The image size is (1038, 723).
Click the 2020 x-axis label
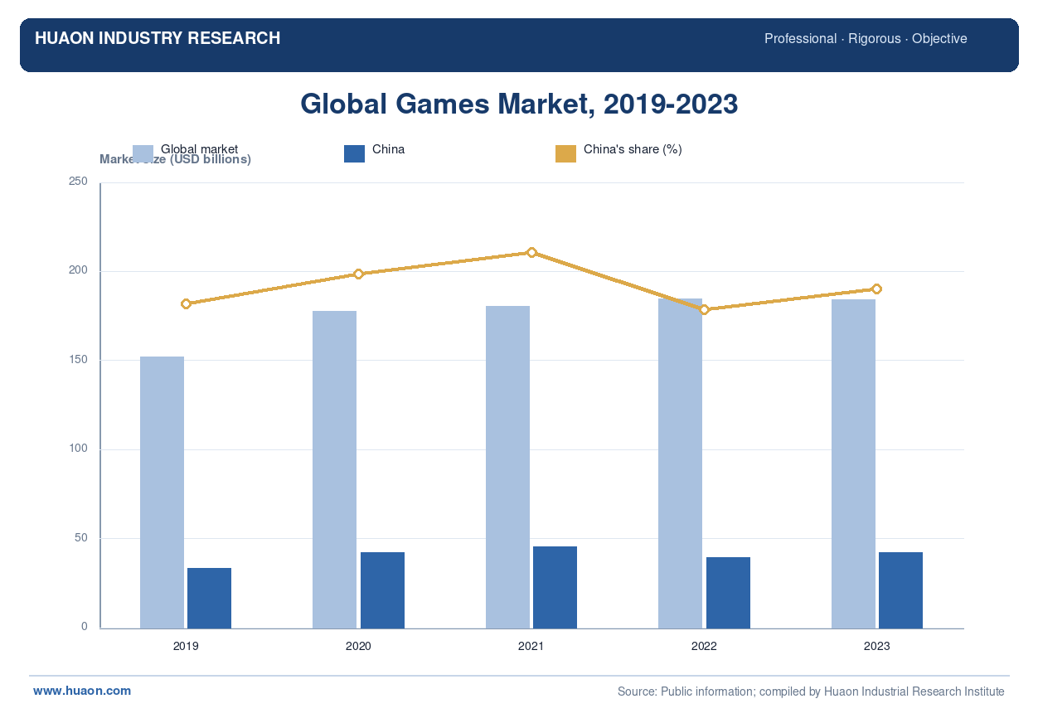[358, 646]
